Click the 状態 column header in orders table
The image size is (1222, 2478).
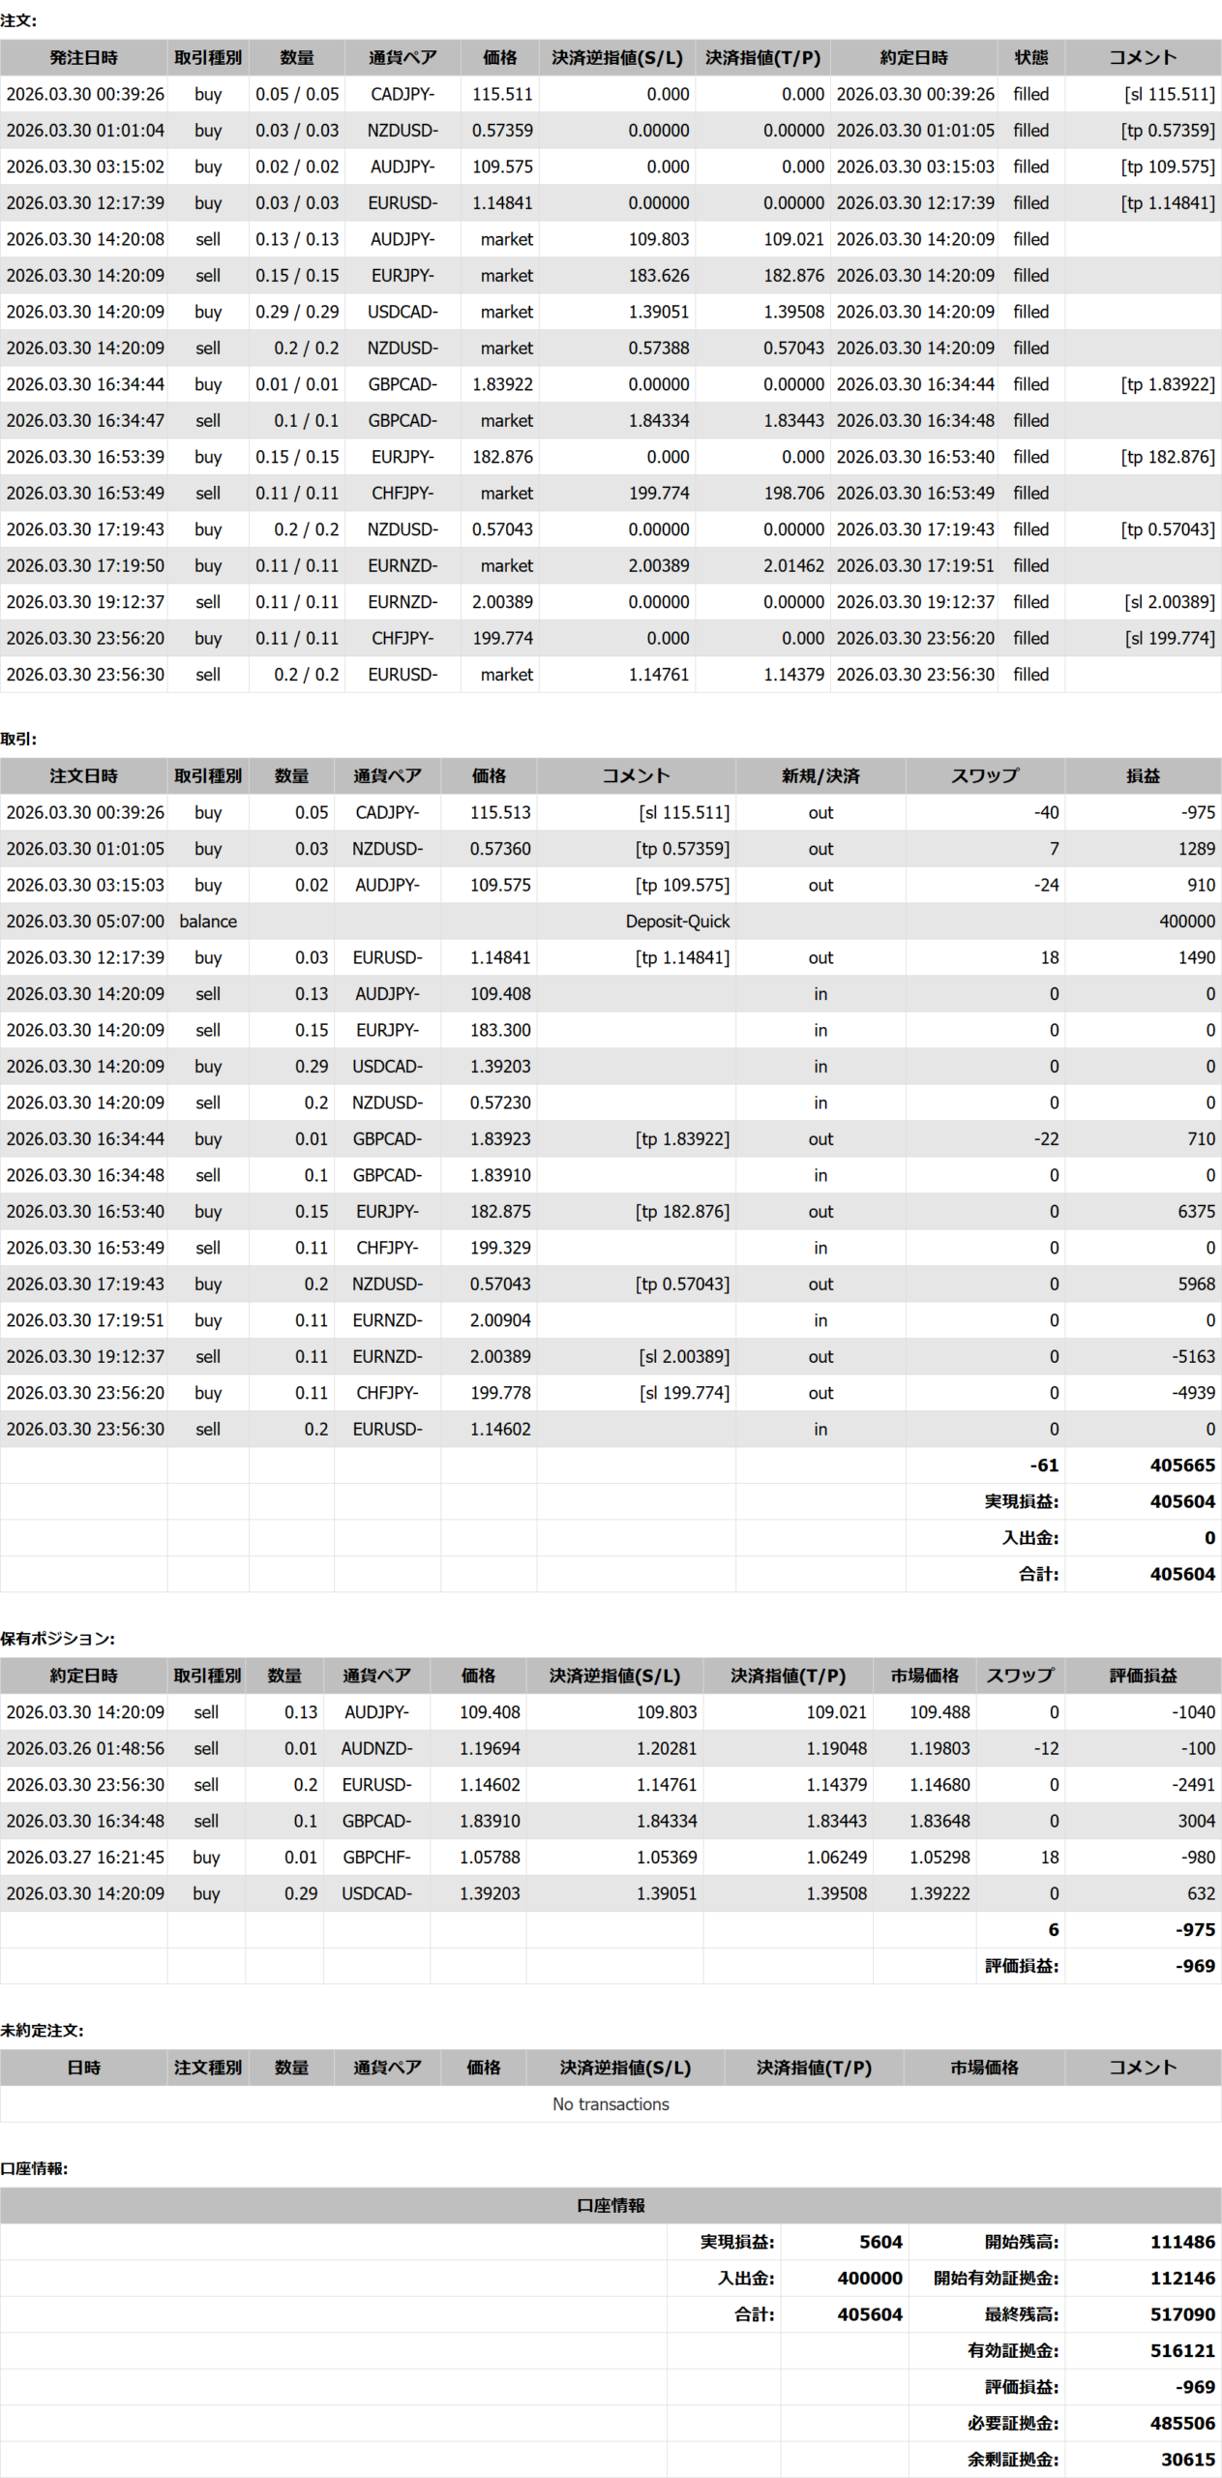[1030, 58]
